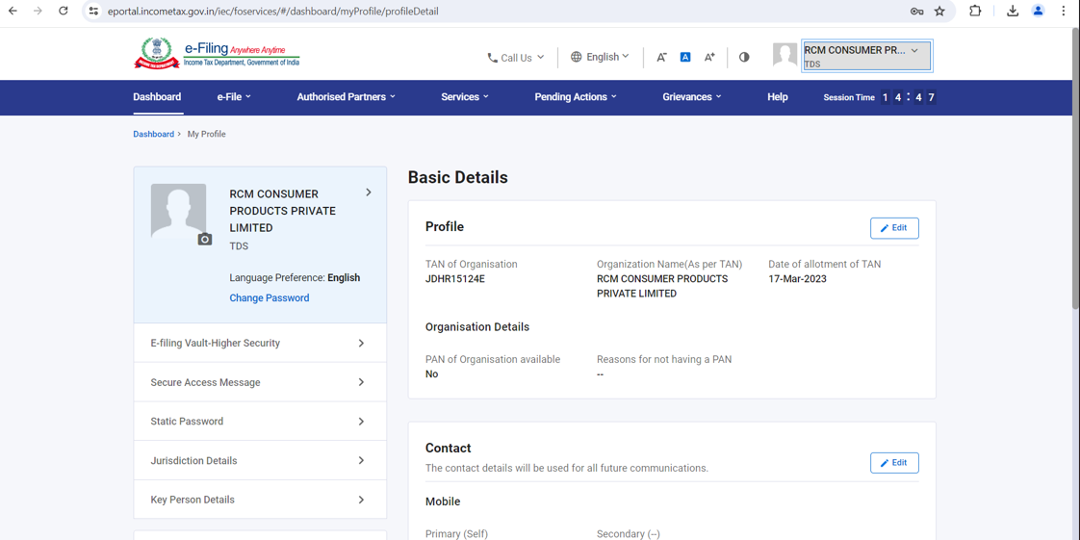Click the browser forward arrow
The width and height of the screenshot is (1080, 540).
pos(38,11)
